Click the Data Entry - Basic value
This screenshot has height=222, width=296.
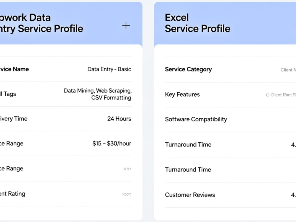tap(109, 69)
